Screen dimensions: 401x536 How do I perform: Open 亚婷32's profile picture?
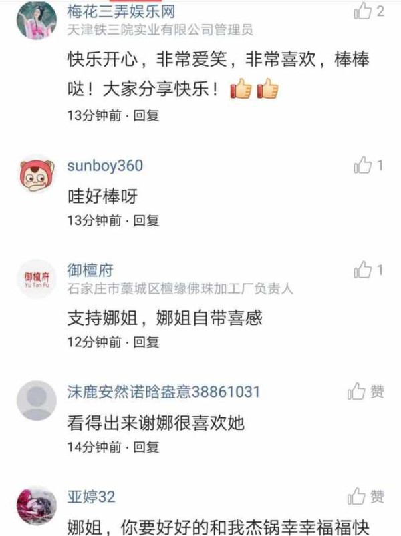pyautogui.click(x=37, y=505)
